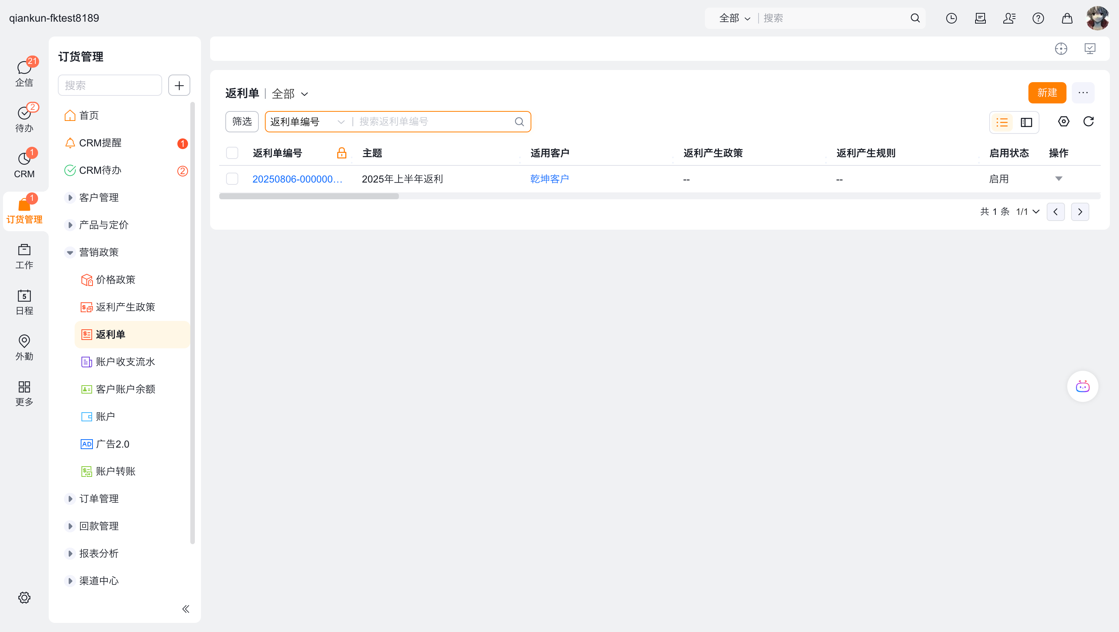Open the 乾坤客户 customer link

click(550, 179)
